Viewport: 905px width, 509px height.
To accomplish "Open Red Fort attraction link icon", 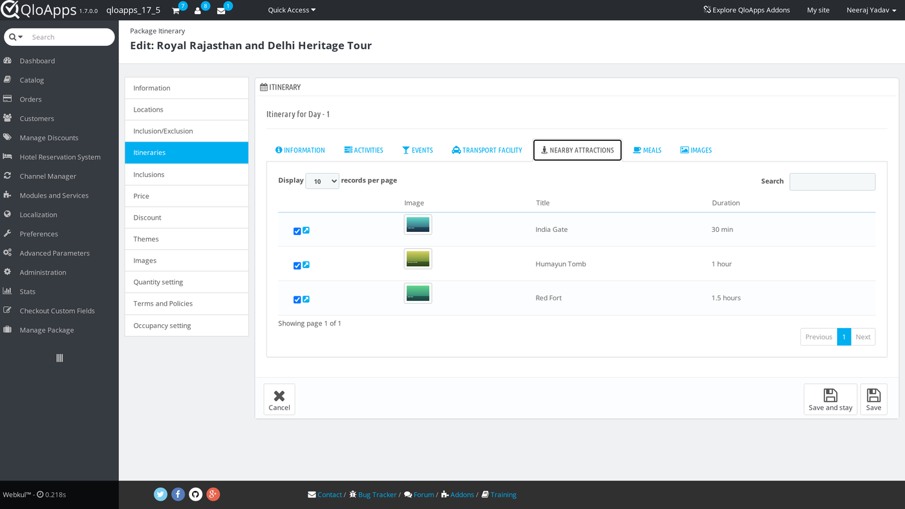I will [306, 299].
